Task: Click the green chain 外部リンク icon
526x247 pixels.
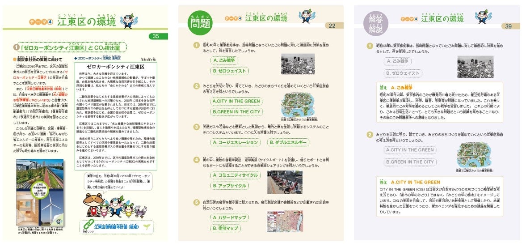Action: pyautogui.click(x=88, y=225)
